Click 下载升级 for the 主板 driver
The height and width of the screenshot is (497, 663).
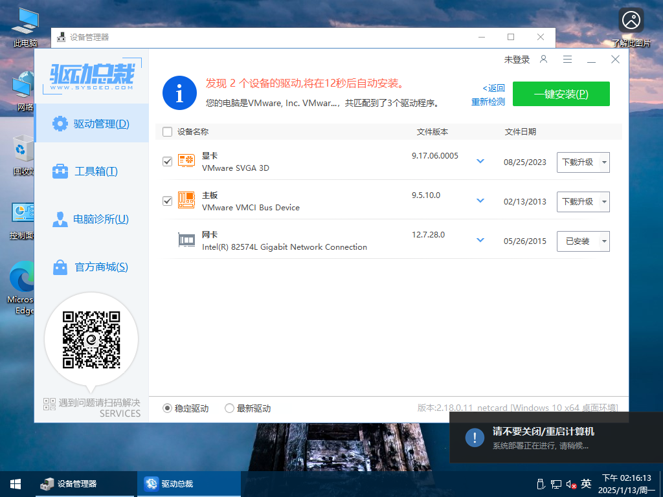578,202
